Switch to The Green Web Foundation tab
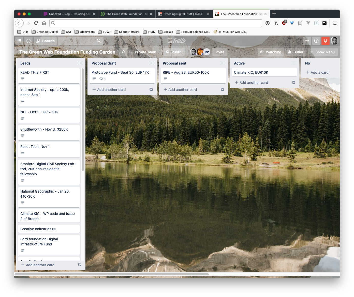Image resolution: width=354 pixels, height=297 pixels. tap(126, 14)
